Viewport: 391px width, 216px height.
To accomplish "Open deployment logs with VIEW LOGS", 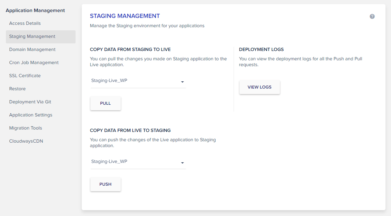I will [x=260, y=87].
